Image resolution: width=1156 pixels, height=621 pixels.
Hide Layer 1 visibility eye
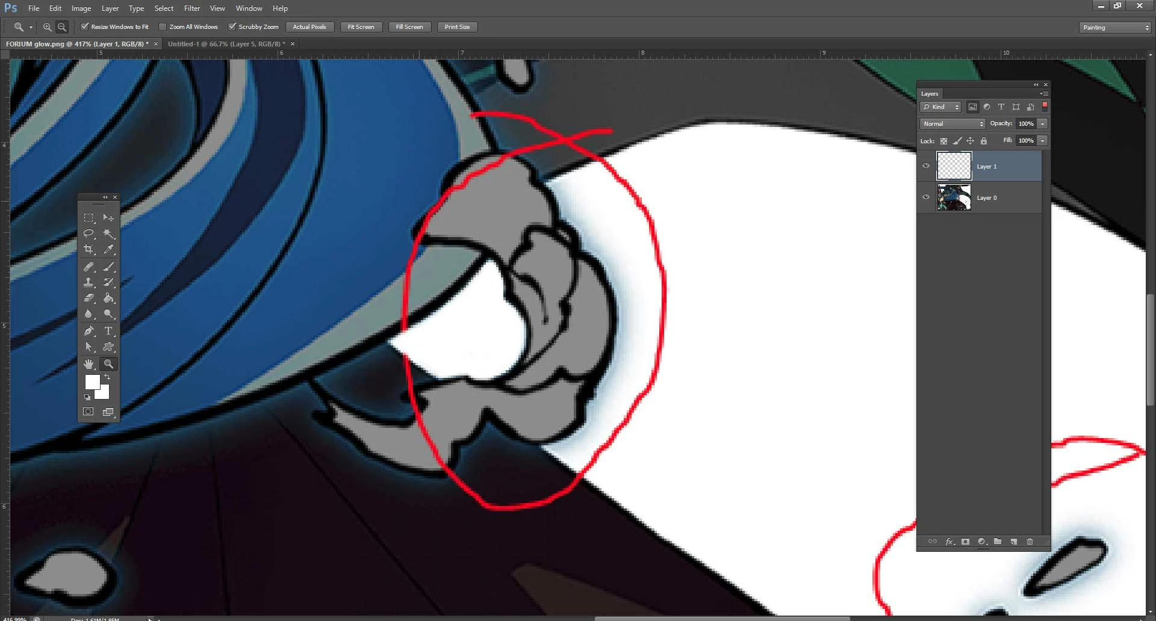tap(926, 166)
